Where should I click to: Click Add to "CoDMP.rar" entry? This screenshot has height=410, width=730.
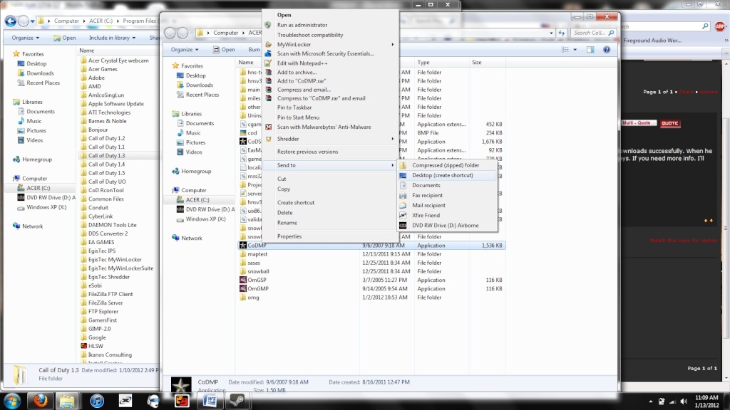pyautogui.click(x=302, y=81)
